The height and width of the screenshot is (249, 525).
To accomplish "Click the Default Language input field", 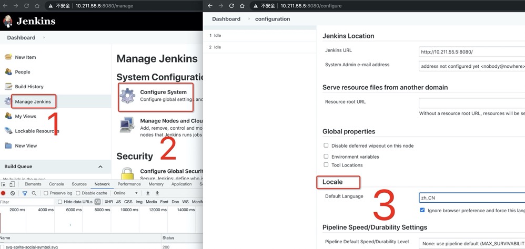I will (472, 198).
